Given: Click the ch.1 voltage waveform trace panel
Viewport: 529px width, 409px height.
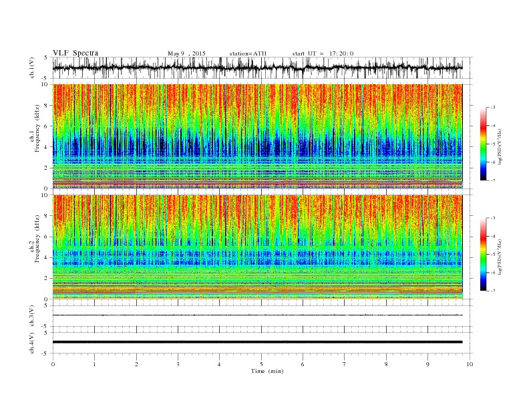Looking at the screenshot, I should point(262,67).
